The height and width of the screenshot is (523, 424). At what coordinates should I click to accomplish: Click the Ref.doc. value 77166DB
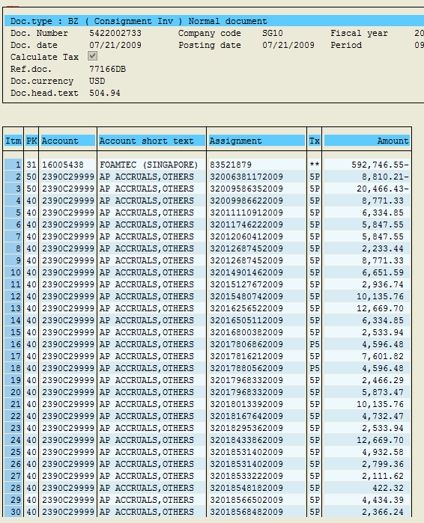point(108,70)
